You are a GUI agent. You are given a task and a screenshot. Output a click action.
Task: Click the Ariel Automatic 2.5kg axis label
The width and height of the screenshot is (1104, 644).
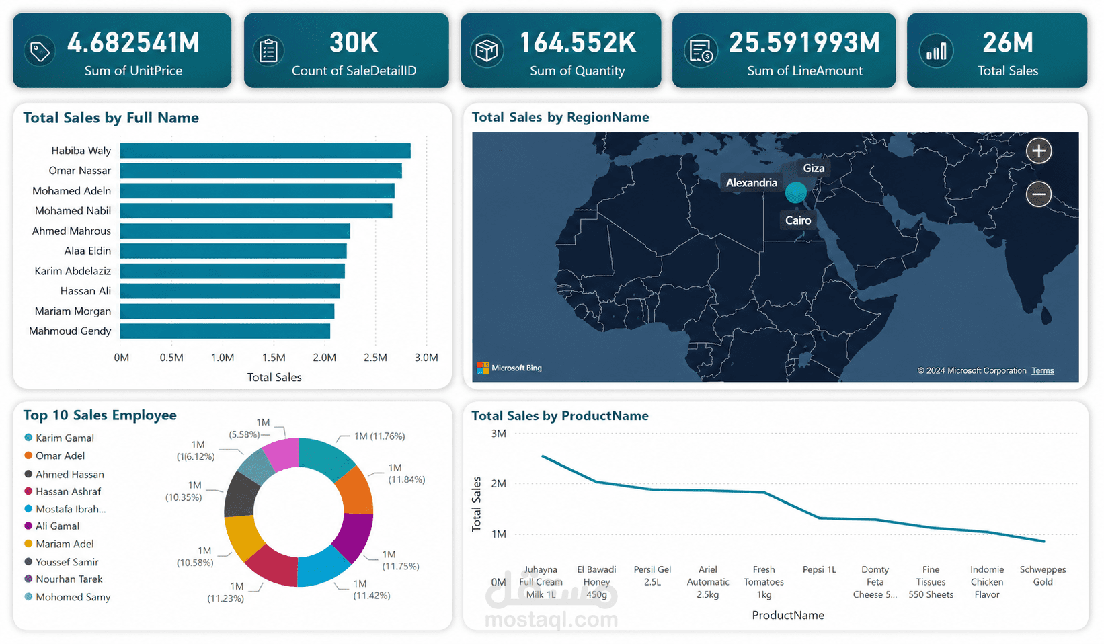(x=708, y=582)
